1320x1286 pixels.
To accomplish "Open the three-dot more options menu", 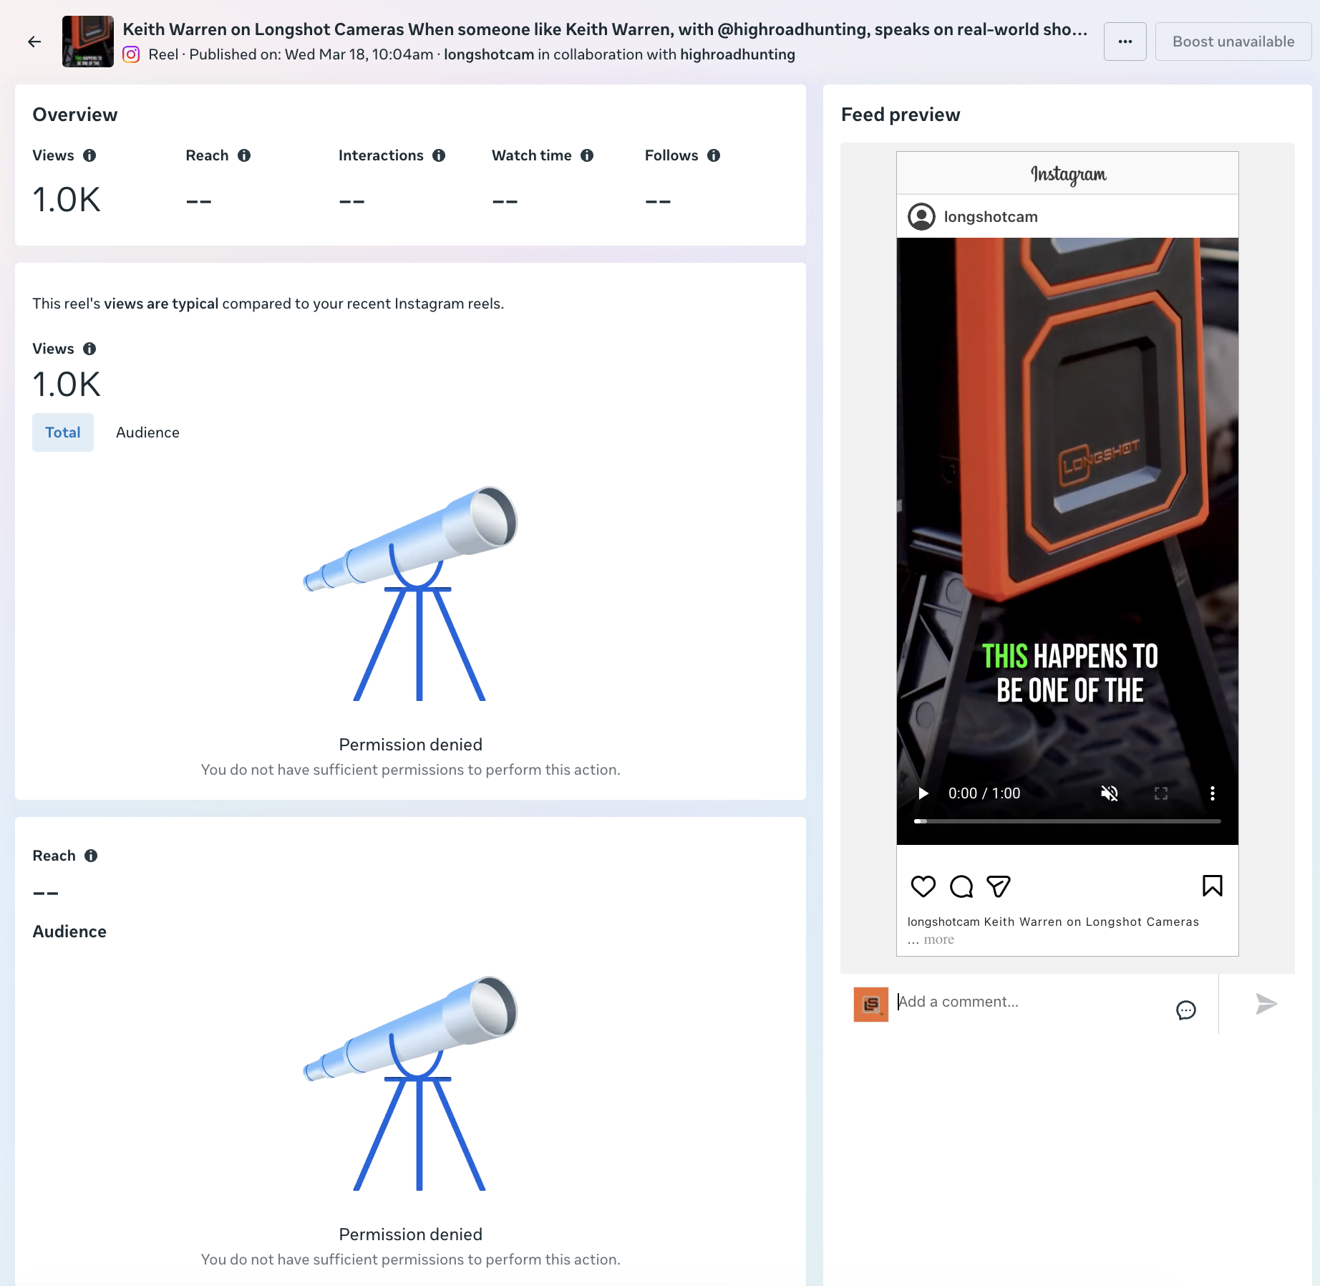I will [x=1125, y=42].
